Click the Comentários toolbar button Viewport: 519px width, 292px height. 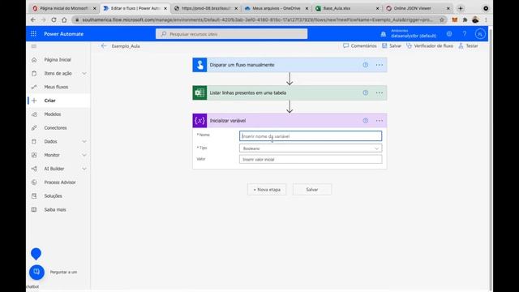click(x=360, y=45)
